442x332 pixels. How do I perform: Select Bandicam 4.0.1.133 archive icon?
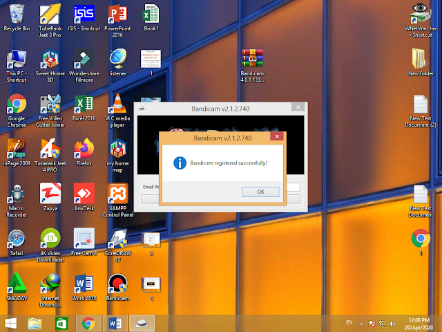[x=252, y=66]
